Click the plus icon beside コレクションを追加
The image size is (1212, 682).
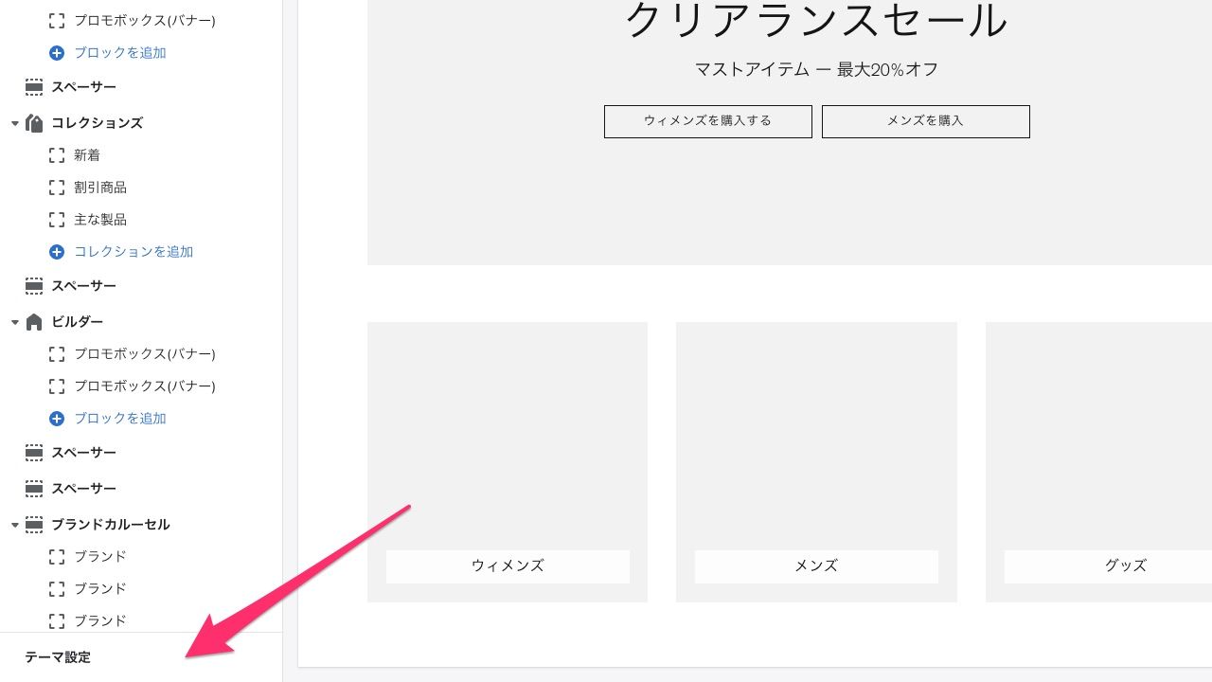point(57,252)
